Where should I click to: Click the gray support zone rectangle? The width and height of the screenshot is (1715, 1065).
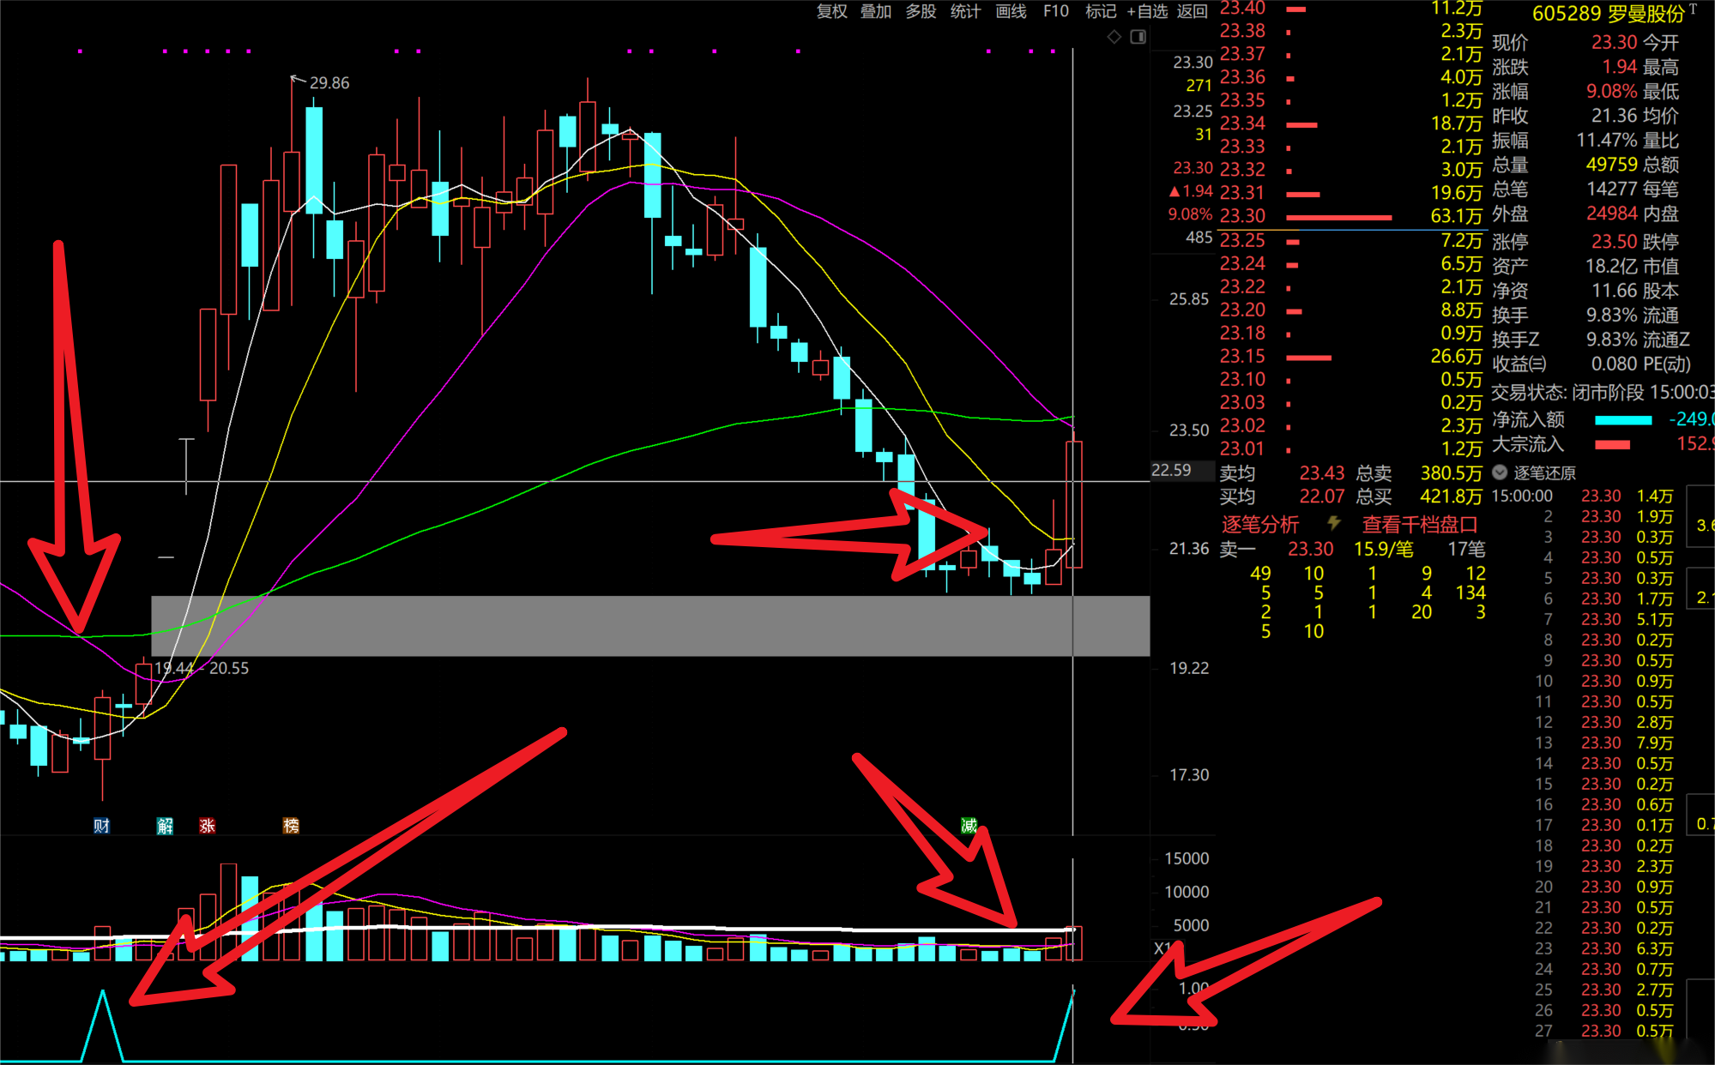click(x=649, y=626)
